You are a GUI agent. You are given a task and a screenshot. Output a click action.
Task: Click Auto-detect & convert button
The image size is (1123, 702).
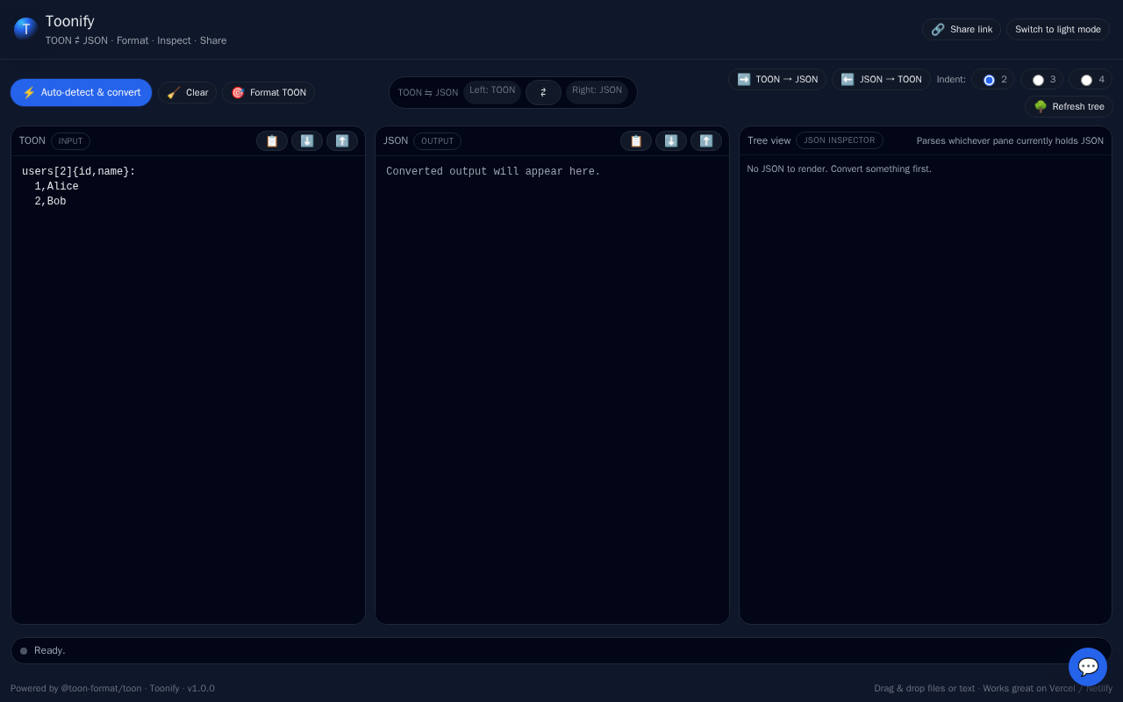82,92
